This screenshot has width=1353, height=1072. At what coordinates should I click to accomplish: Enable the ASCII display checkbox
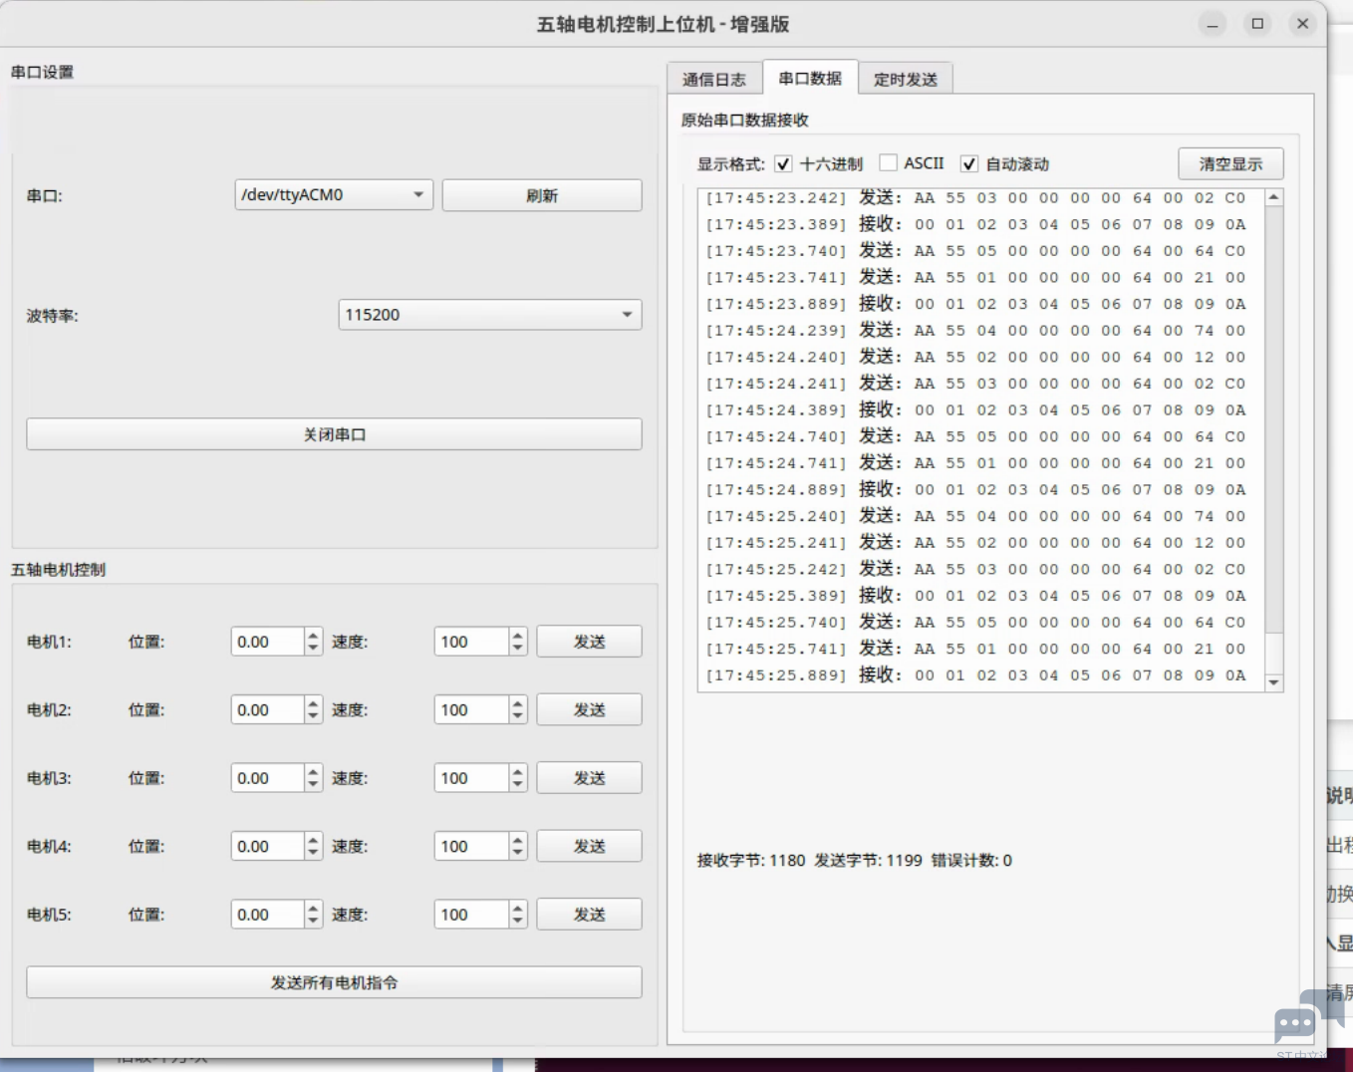[x=889, y=163]
